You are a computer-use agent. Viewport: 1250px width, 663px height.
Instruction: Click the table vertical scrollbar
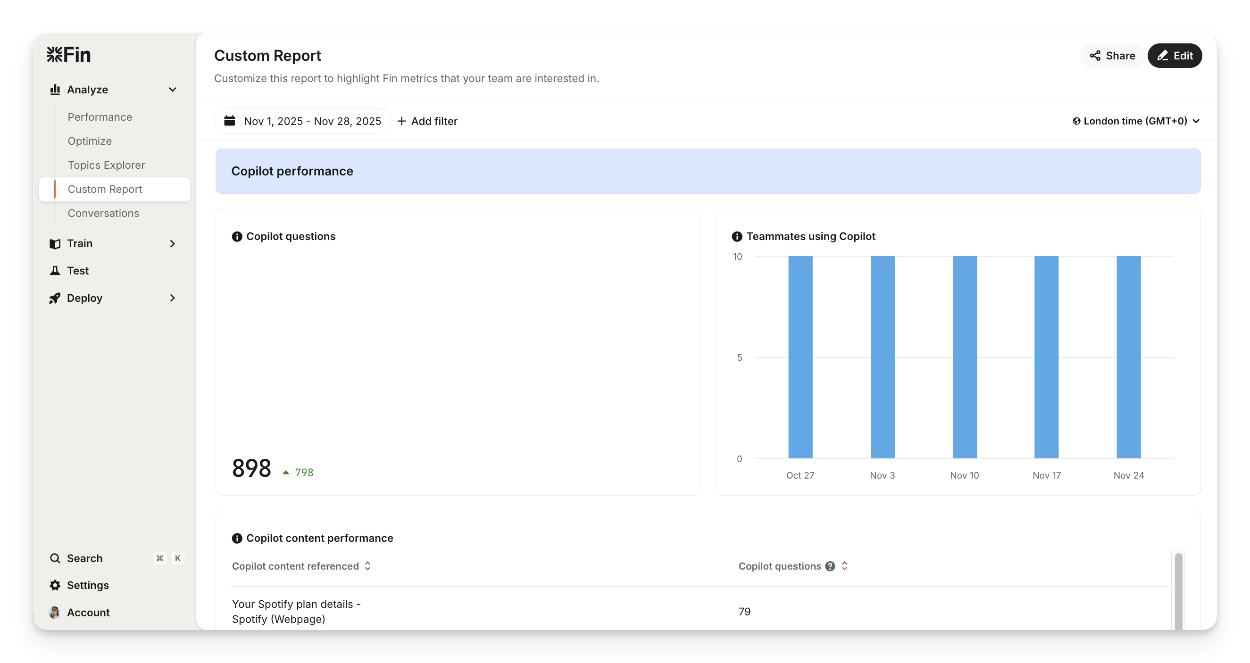click(x=1178, y=592)
